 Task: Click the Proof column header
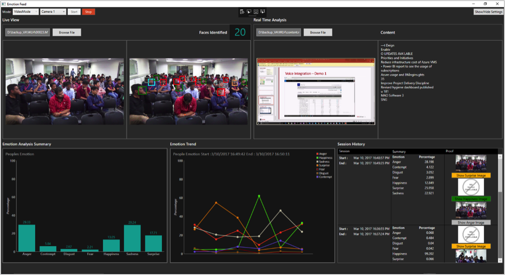coord(450,151)
